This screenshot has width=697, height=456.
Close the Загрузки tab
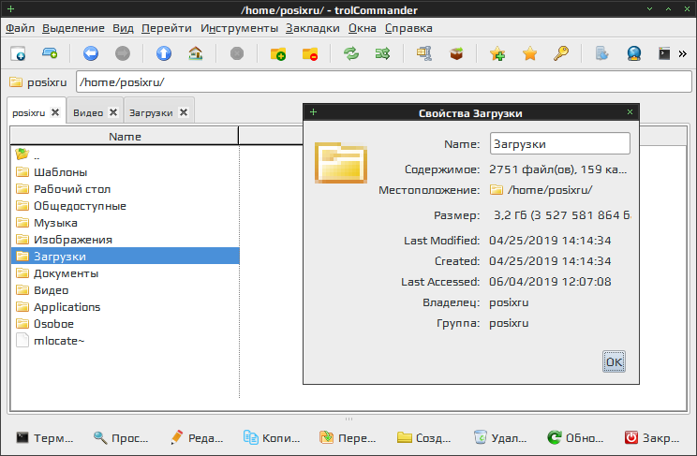(x=184, y=112)
